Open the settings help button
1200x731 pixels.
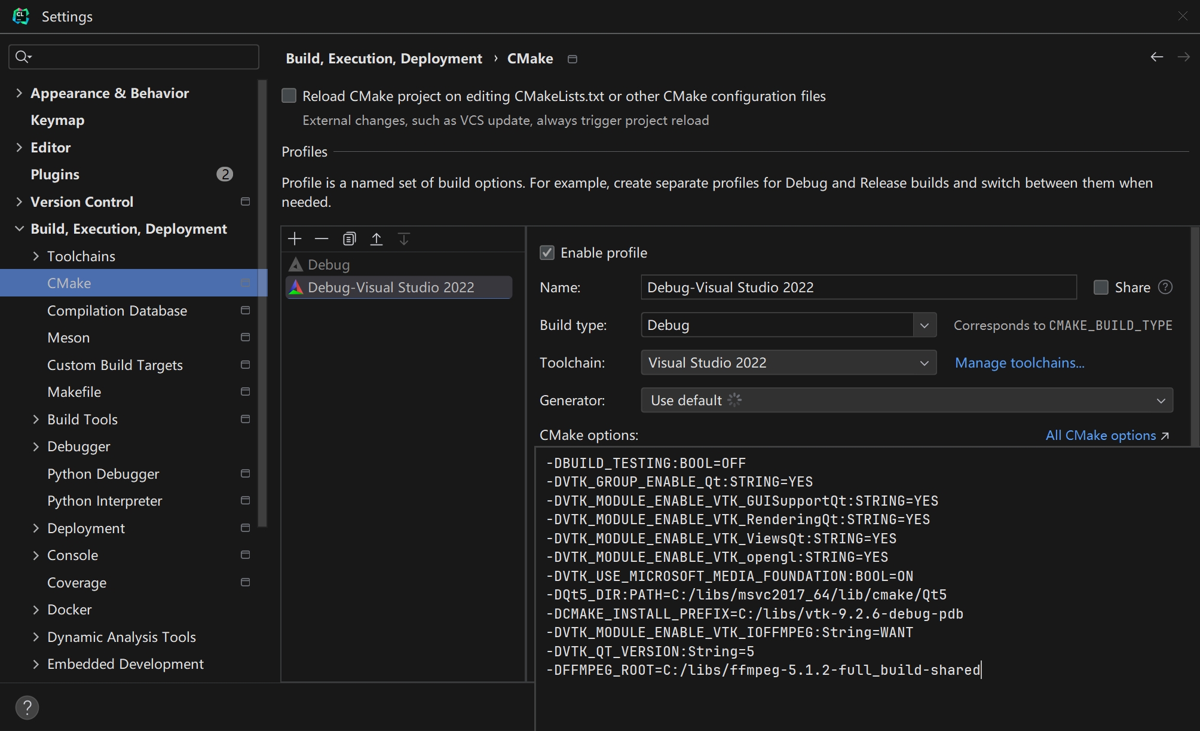[x=27, y=707]
